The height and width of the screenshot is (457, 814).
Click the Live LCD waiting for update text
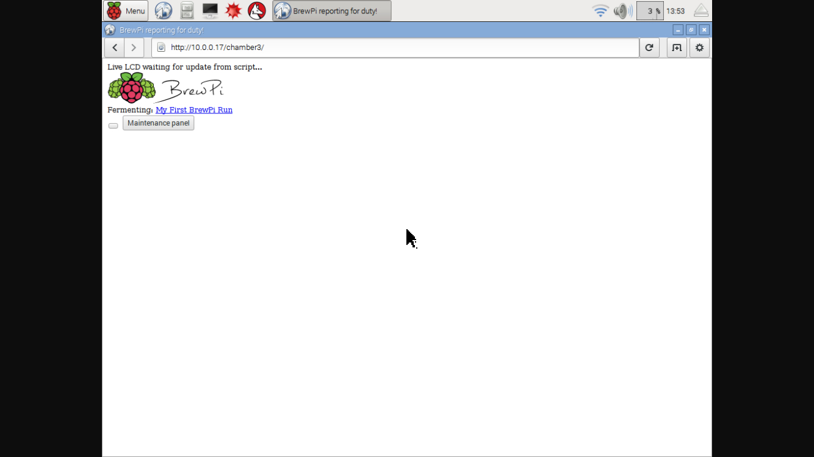(x=185, y=67)
